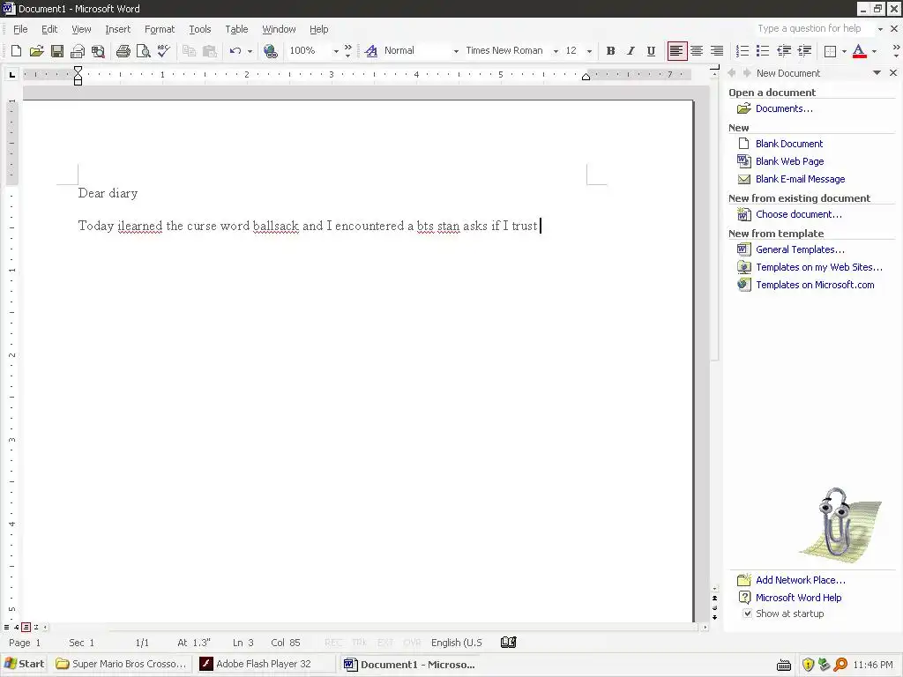Image resolution: width=903 pixels, height=677 pixels.
Task: Click the Search toolbar icon
Action: click(99, 51)
